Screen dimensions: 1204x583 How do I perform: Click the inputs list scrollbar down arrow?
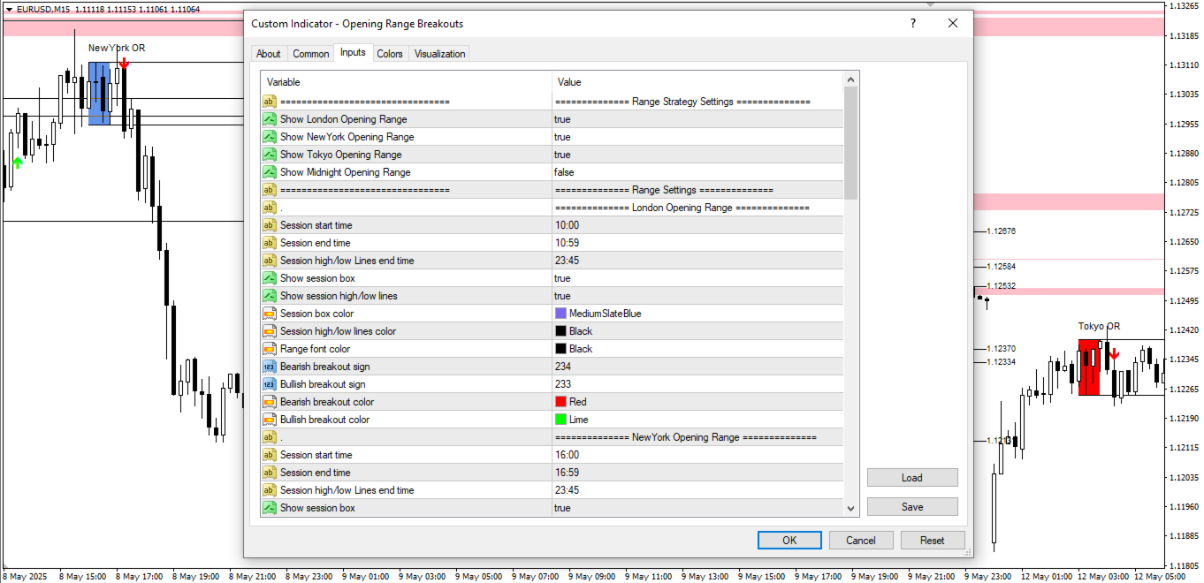(x=851, y=508)
